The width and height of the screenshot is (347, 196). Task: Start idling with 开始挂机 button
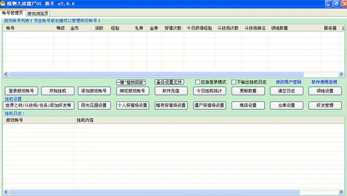coord(57,91)
